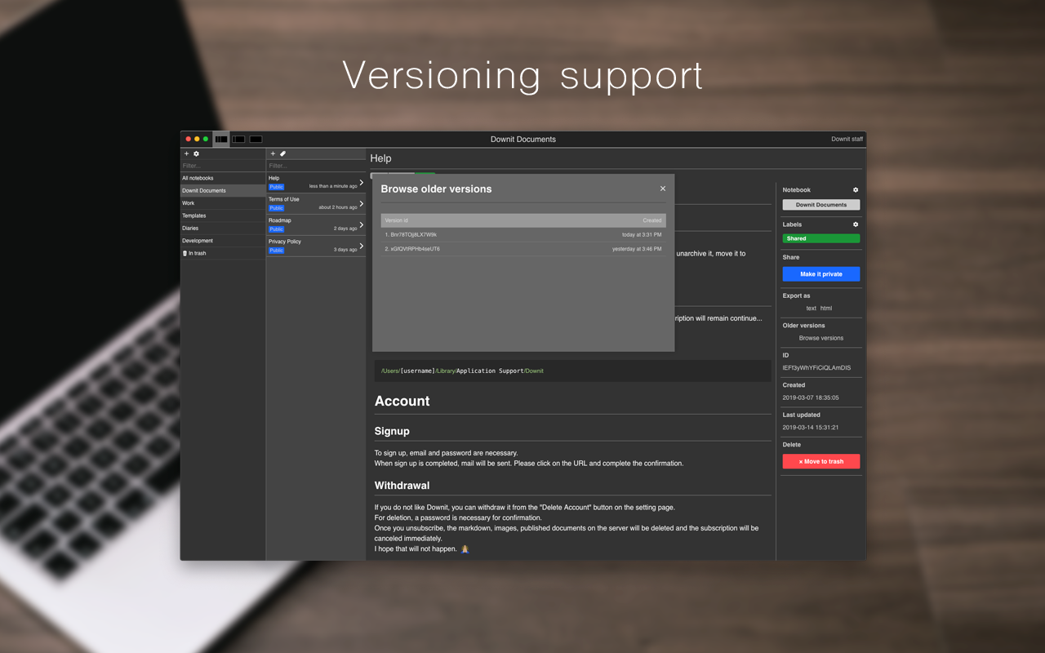1045x653 pixels.
Task: Open the Privacy Policy document
Action: [x=315, y=246]
